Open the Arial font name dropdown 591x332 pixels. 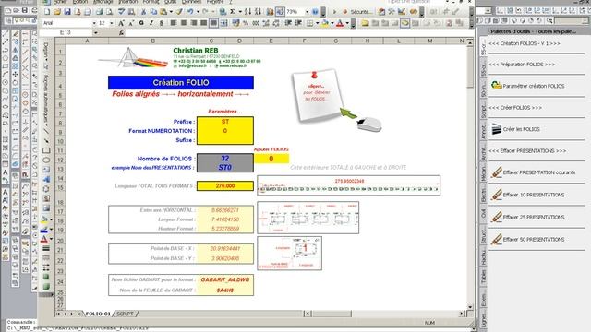coord(94,23)
